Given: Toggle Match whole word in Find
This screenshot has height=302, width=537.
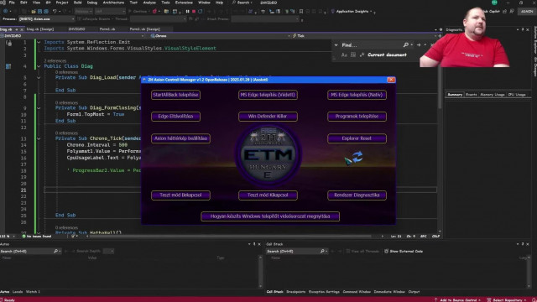Looking at the screenshot, I should click(x=353, y=55).
